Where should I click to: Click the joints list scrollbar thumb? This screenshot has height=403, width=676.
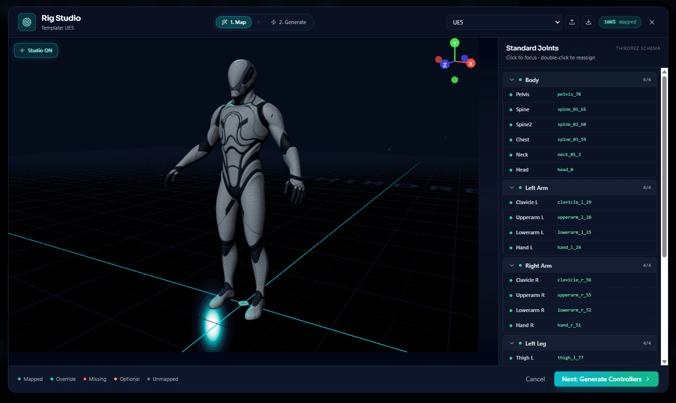tap(664, 166)
